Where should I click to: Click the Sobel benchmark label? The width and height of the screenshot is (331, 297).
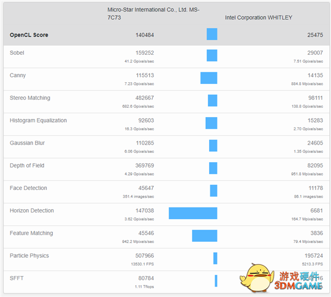point(17,53)
